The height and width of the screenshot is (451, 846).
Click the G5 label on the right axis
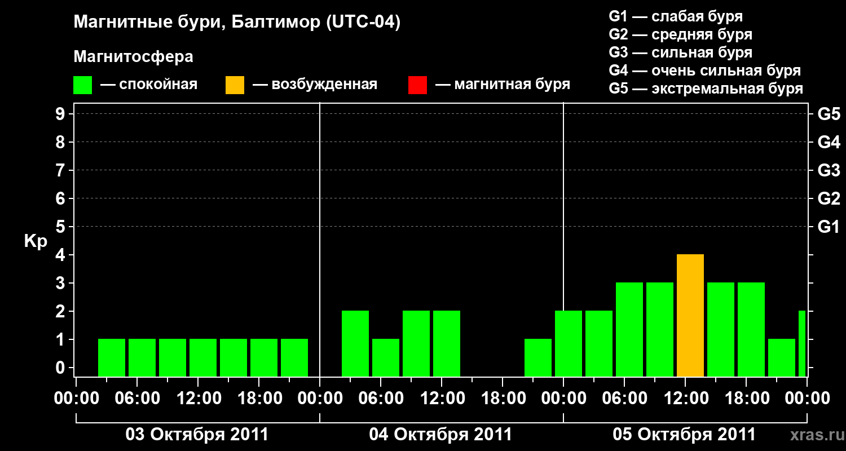click(x=829, y=114)
